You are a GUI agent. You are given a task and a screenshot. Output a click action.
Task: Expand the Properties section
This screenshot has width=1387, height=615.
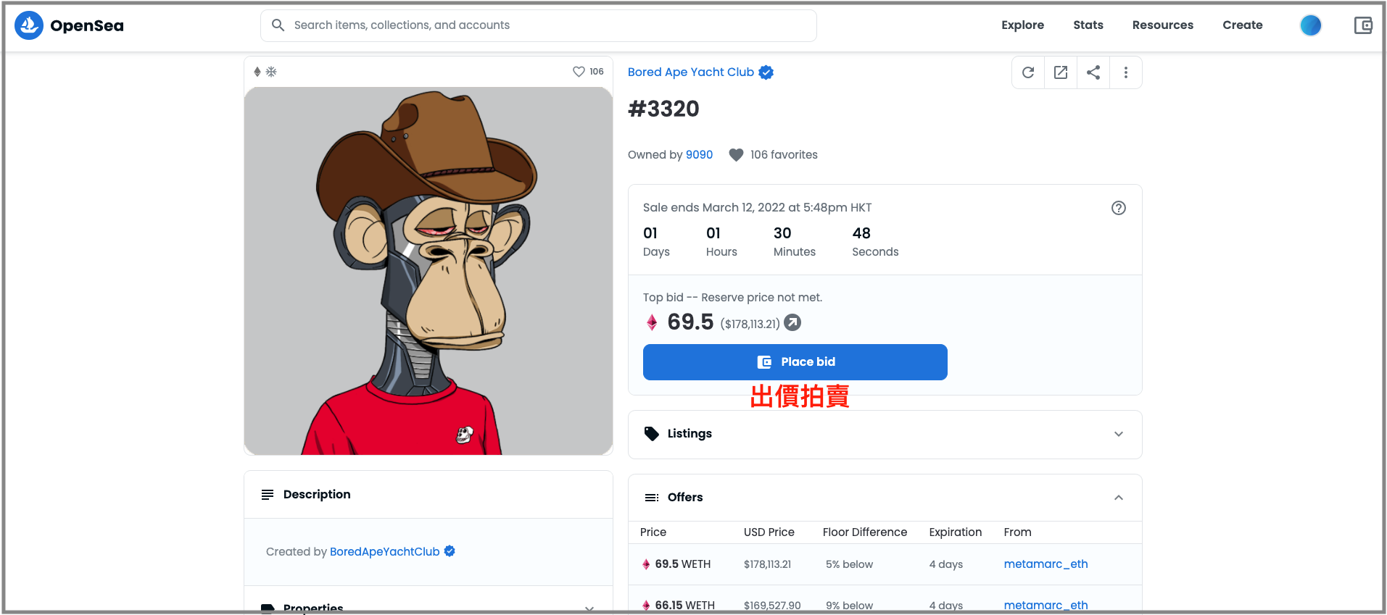[x=428, y=607]
